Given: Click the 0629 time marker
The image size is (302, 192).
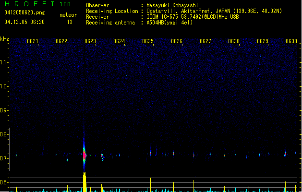Looking at the screenshot, I should [x=263, y=41].
